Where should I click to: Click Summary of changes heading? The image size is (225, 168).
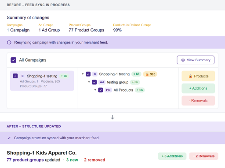28,17
